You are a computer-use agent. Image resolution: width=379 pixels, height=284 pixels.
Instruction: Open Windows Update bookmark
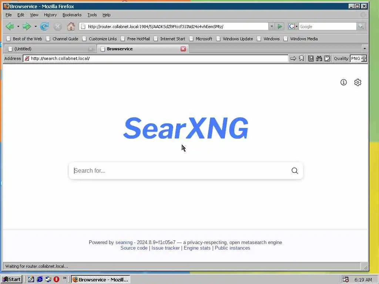[234, 38]
